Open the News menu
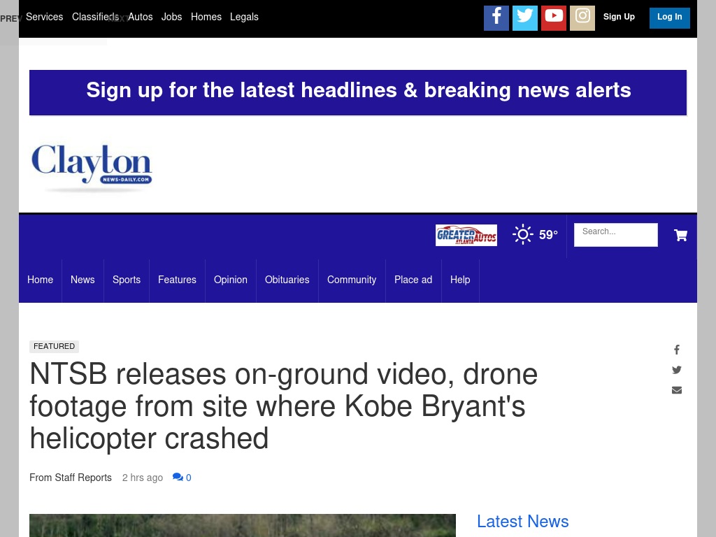The height and width of the screenshot is (537, 716). click(x=83, y=280)
